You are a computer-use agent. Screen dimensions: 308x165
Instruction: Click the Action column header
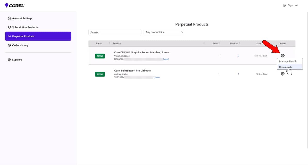tap(283, 43)
